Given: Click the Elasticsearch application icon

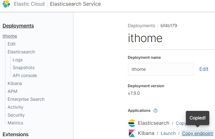Looking at the screenshot, I should point(132,123).
